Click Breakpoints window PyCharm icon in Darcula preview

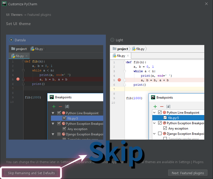[x=52, y=97]
